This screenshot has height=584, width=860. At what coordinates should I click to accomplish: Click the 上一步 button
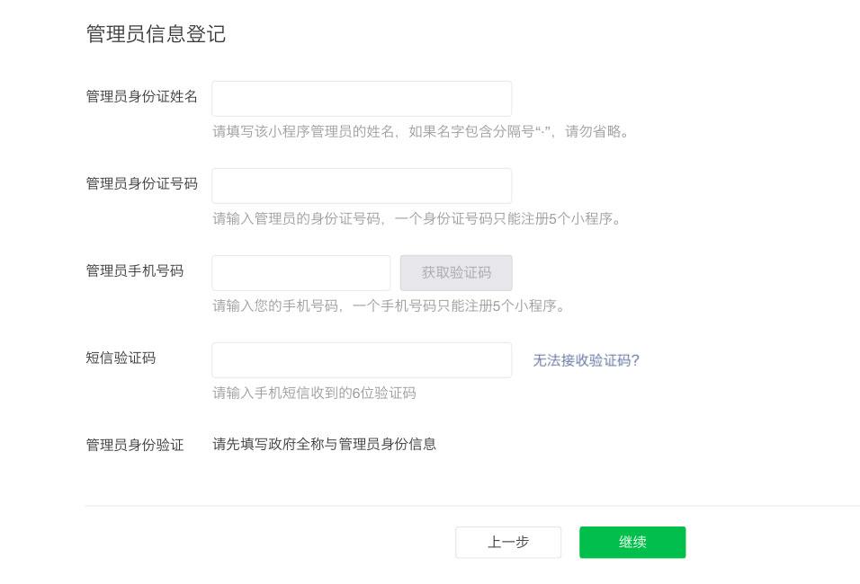click(508, 542)
